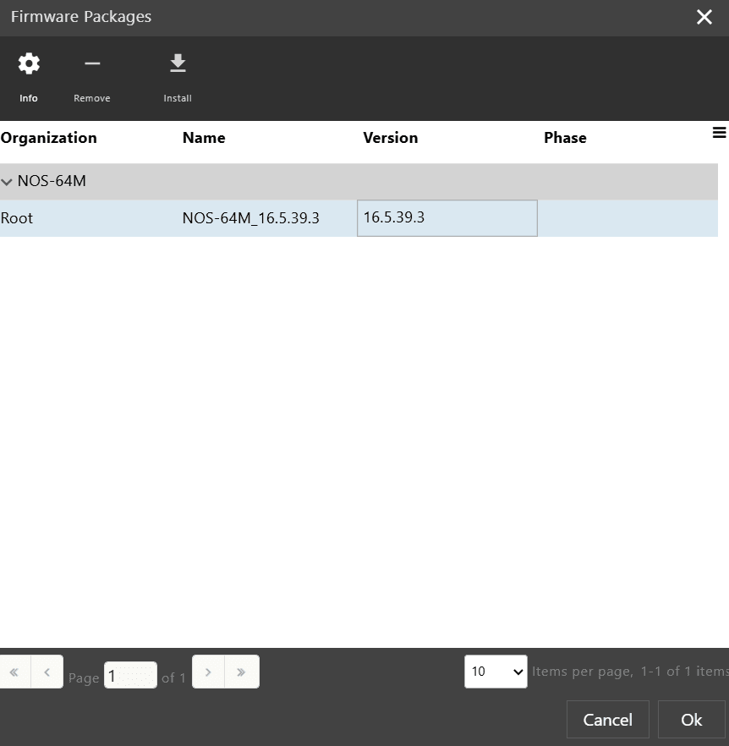Open the items per page dropdown
The height and width of the screenshot is (746, 729).
click(x=496, y=672)
